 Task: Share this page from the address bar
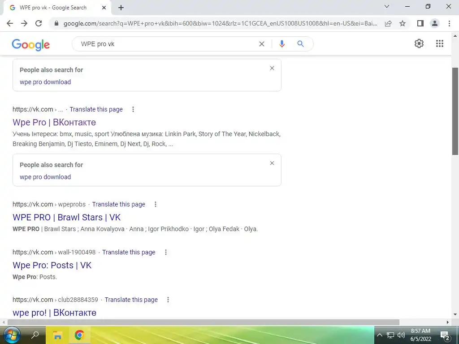coord(388,23)
